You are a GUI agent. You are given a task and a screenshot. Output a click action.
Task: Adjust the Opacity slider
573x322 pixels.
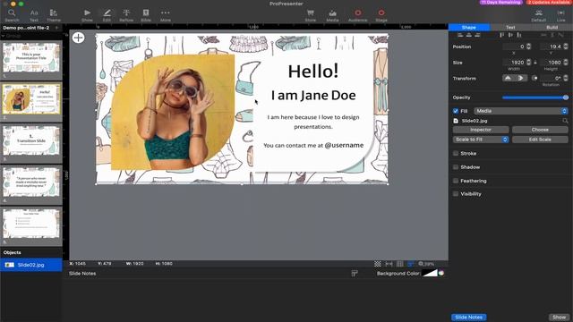tap(535, 97)
